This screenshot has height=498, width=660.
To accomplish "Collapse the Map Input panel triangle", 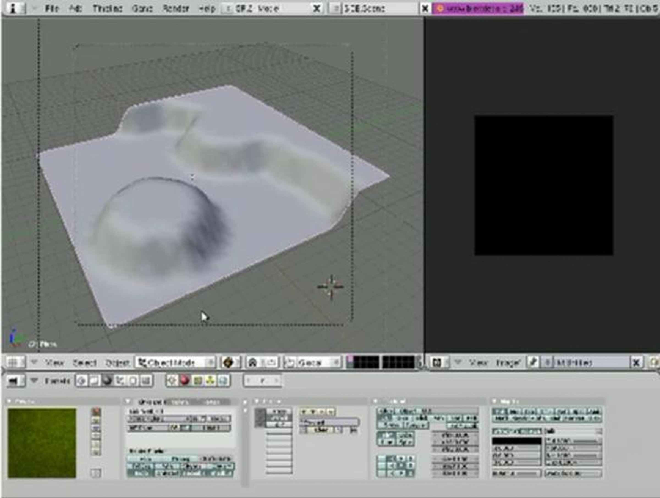I will [376, 401].
